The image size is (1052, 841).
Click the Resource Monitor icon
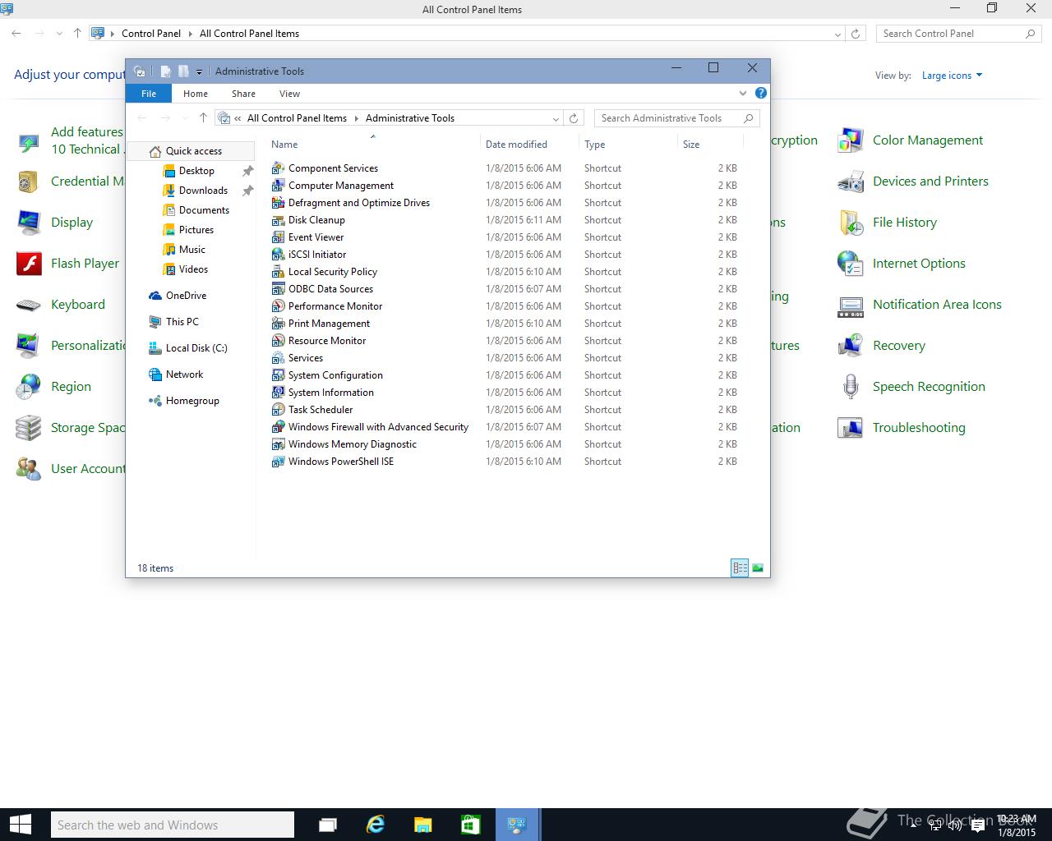click(x=278, y=340)
